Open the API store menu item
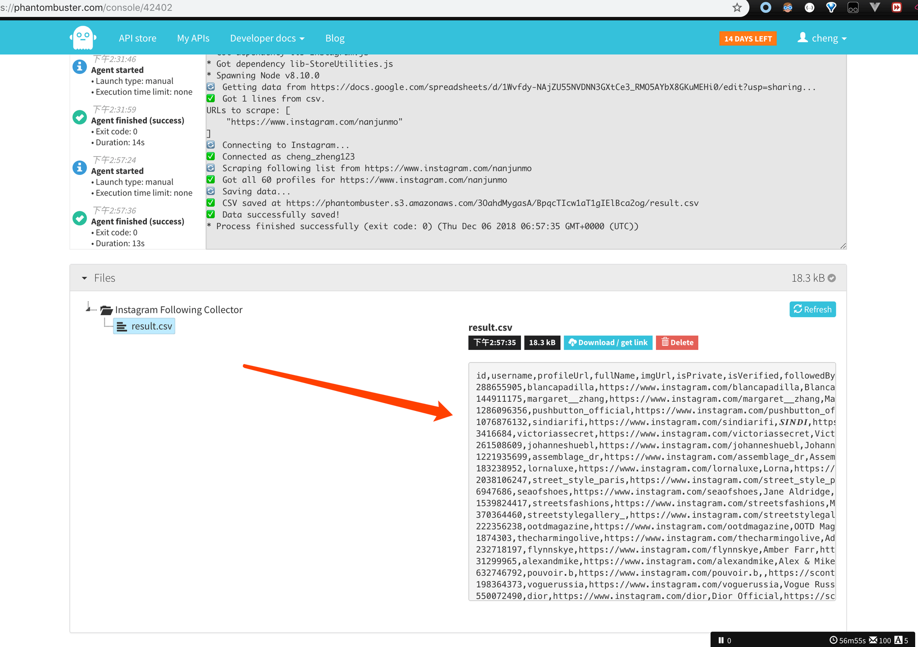Screen dimensions: 918x647 (x=137, y=38)
